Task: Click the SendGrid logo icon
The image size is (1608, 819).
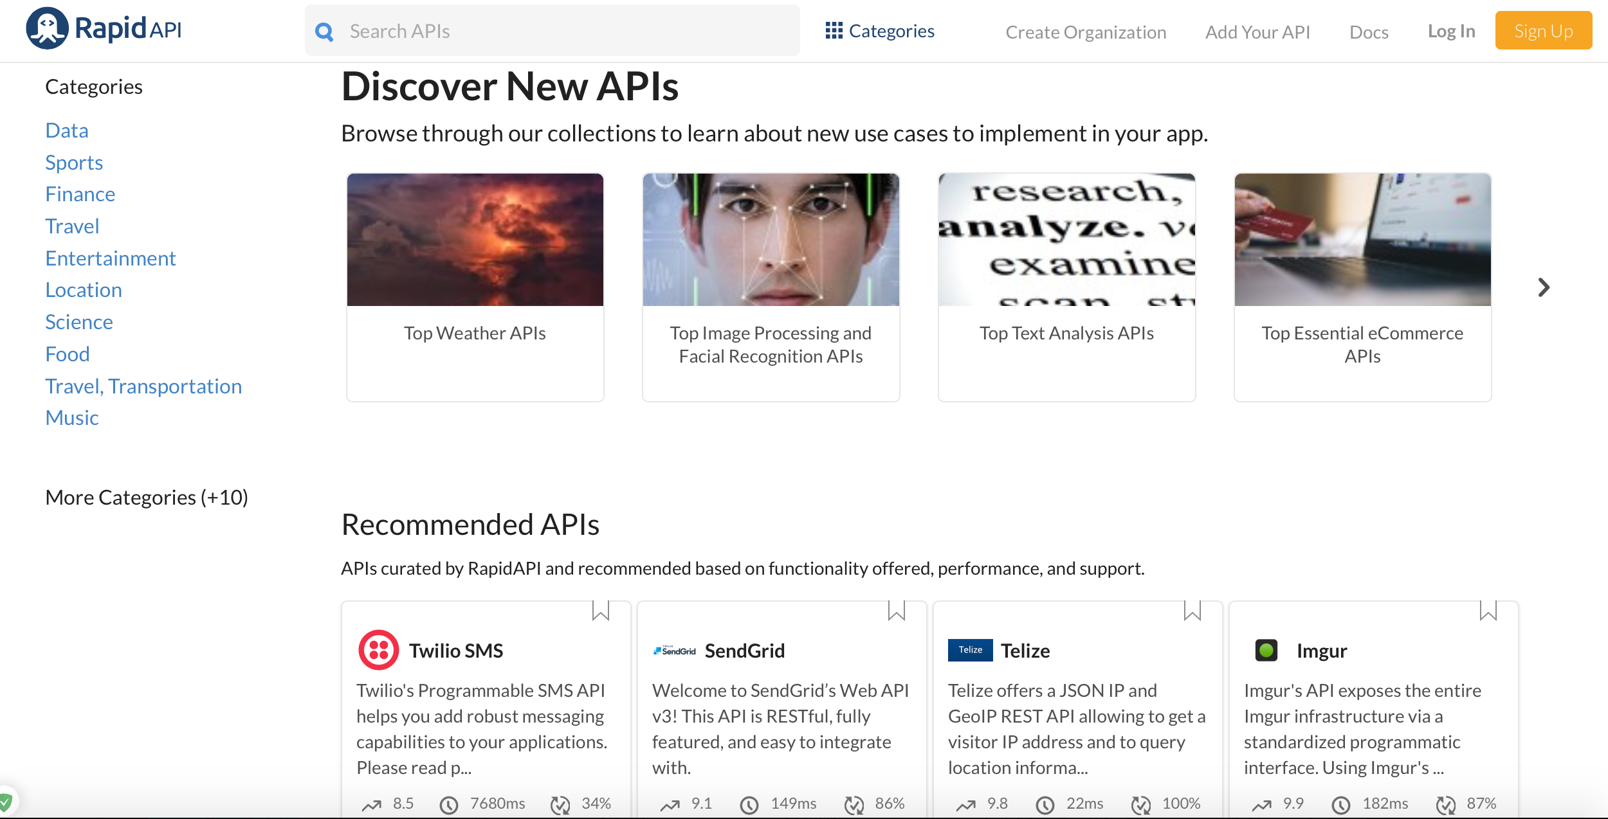Action: coord(674,651)
